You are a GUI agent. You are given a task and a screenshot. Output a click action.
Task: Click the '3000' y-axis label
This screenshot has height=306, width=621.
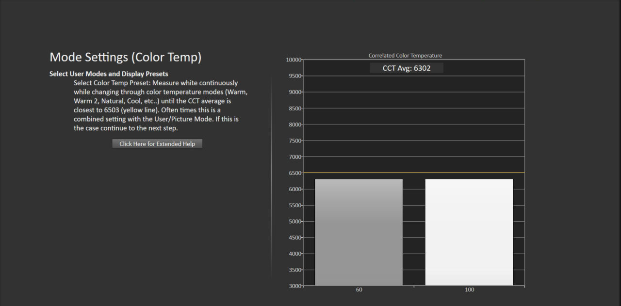click(295, 286)
